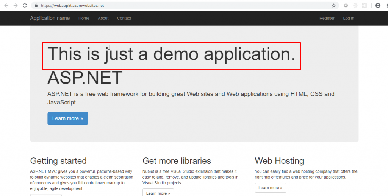Click the 'This is just a demo application.' heading

(x=171, y=54)
